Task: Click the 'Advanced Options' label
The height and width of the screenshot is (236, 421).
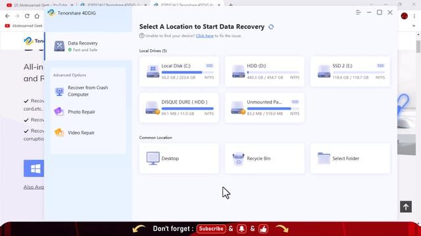Action: 70,75
